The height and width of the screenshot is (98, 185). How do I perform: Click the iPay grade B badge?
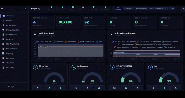(150, 67)
